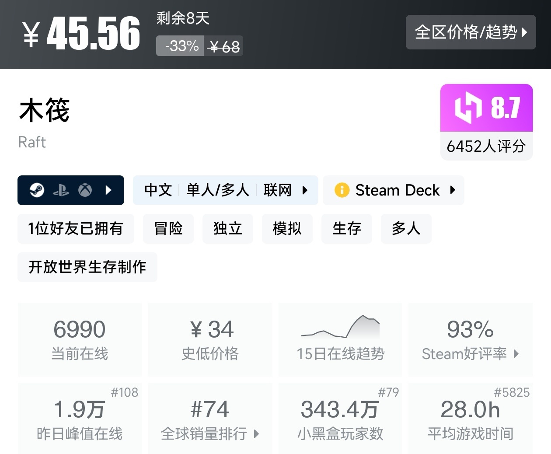Select the 开放世界生存制作 tag
This screenshot has height=454, width=551.
coord(87,267)
